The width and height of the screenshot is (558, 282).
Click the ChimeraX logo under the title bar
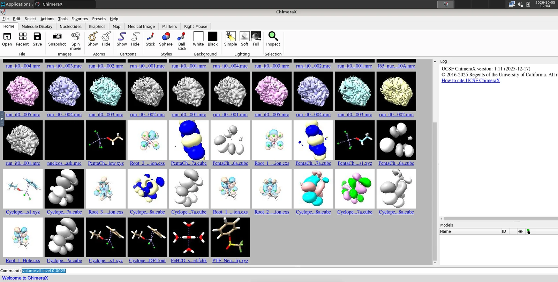(x=3, y=12)
